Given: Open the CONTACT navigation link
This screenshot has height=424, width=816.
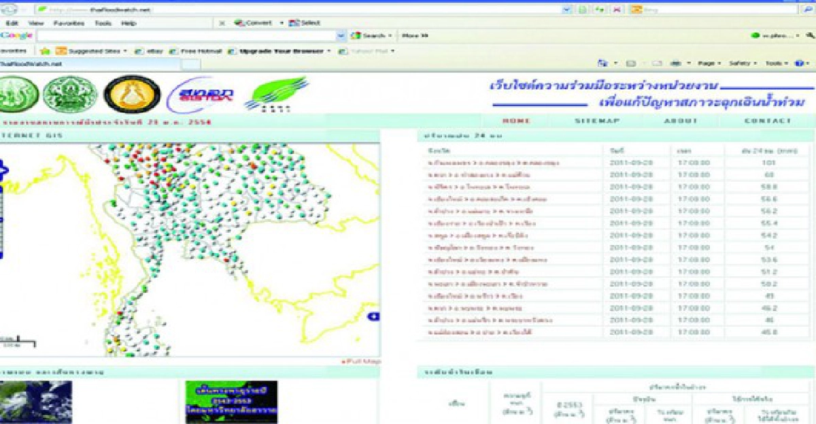Looking at the screenshot, I should (x=767, y=121).
